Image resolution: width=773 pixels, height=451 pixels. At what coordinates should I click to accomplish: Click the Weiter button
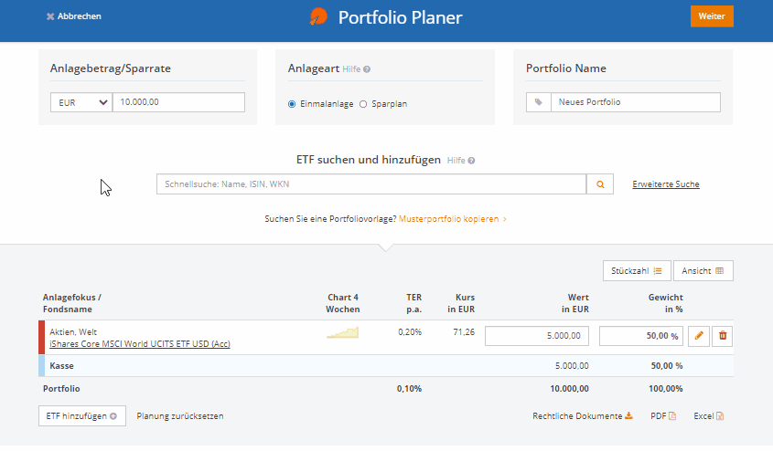tap(712, 16)
